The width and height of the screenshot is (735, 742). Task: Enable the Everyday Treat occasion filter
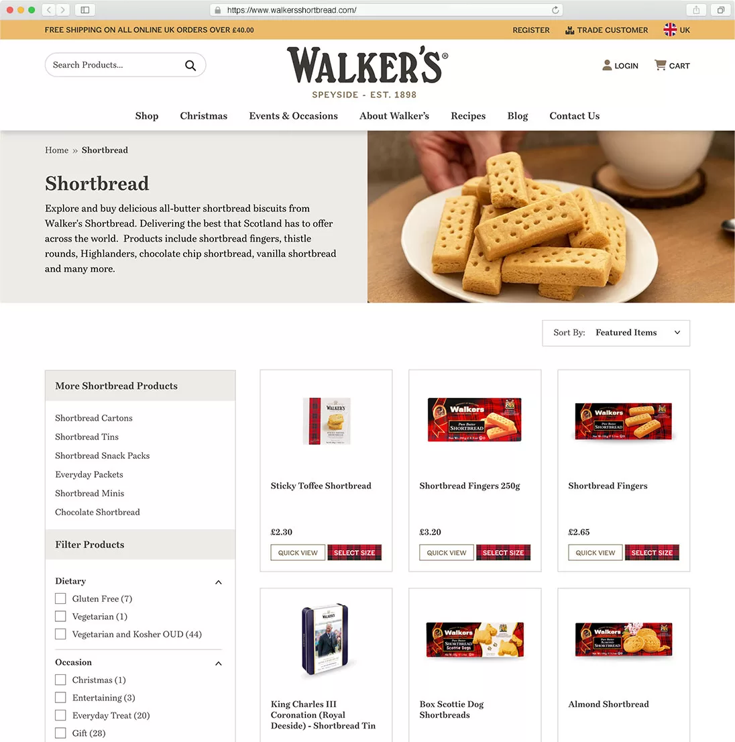[x=60, y=715]
